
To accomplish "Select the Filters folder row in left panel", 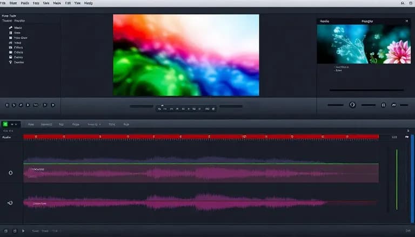I will pos(16,48).
